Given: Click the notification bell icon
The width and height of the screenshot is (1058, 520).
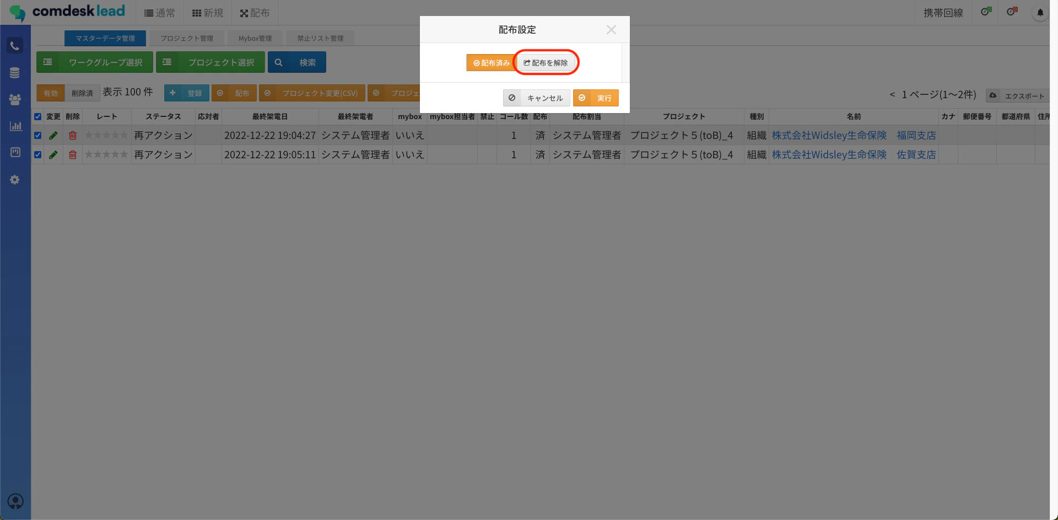Looking at the screenshot, I should tap(1040, 13).
